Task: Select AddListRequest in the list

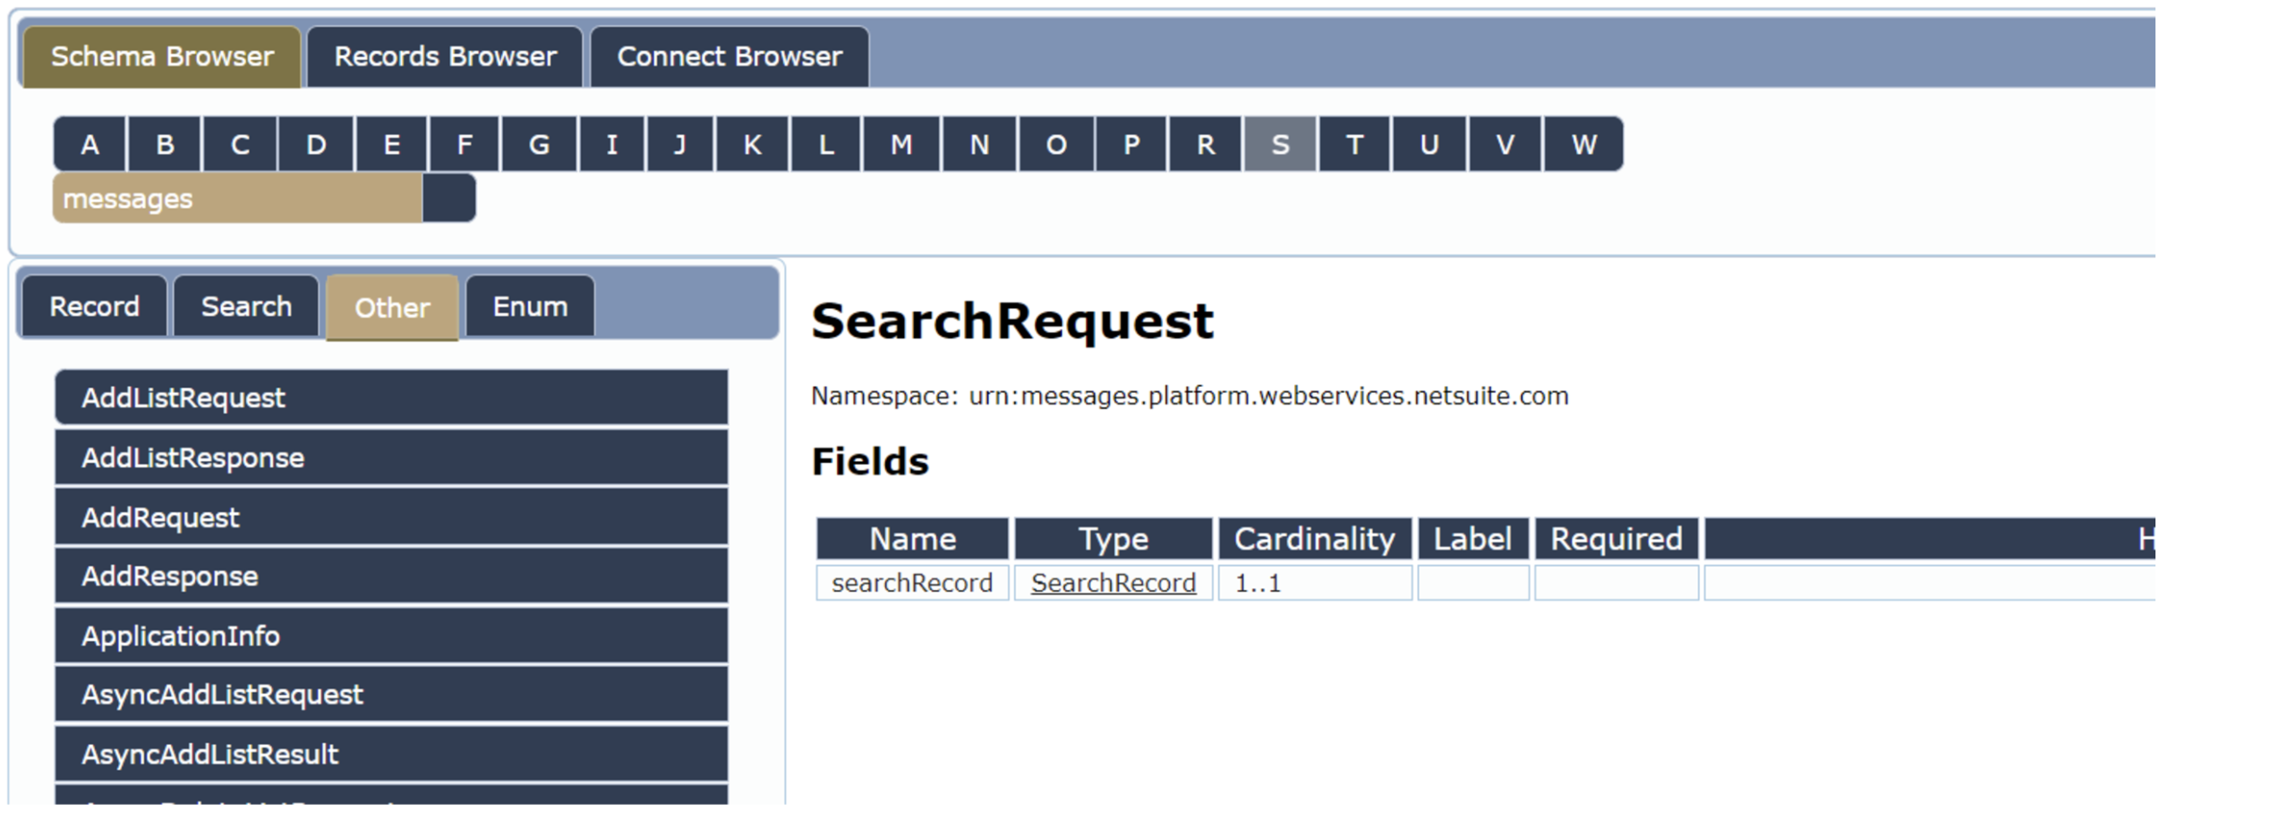Action: click(391, 397)
